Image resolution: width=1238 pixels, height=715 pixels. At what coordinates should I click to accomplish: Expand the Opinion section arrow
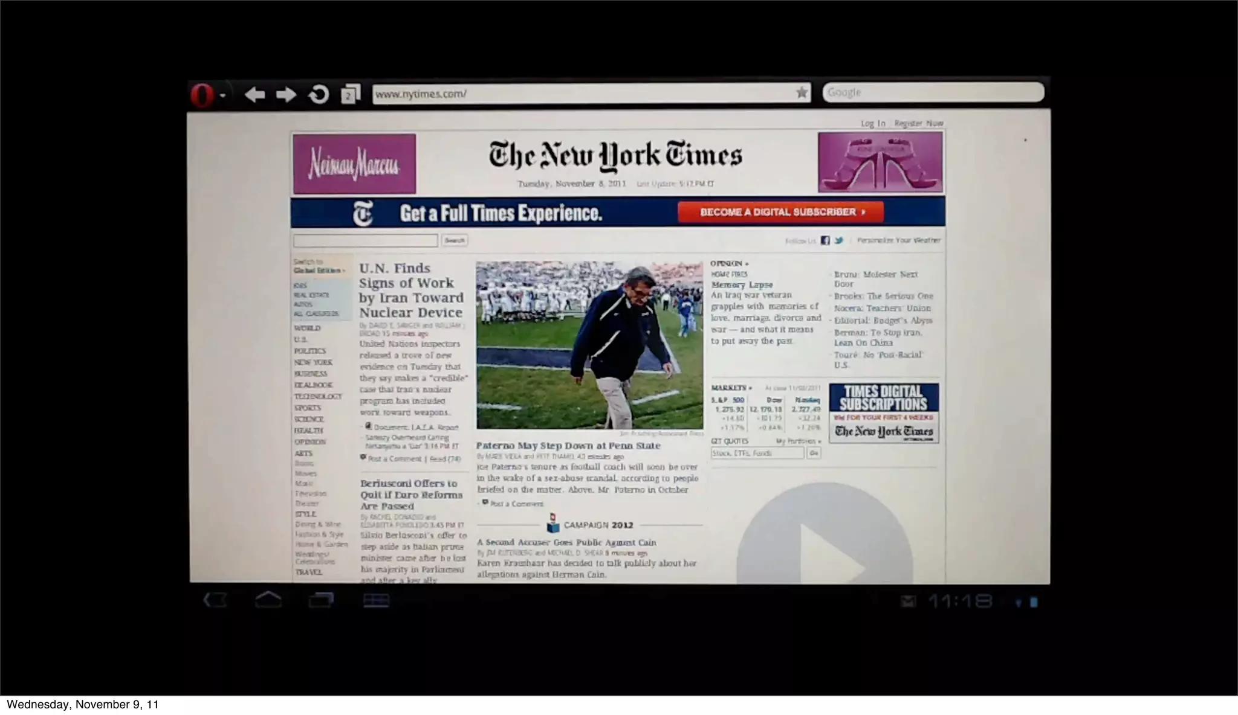(747, 264)
